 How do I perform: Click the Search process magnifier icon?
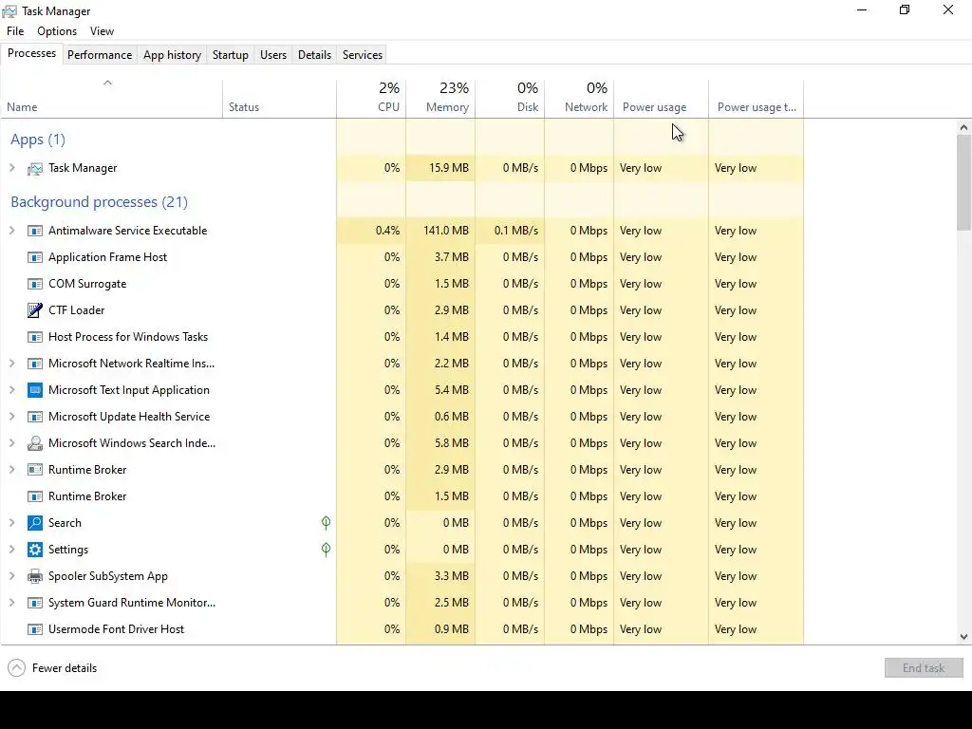(35, 523)
